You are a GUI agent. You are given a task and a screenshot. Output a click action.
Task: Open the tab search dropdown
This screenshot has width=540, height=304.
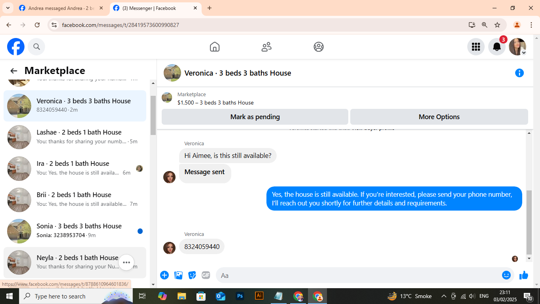(8, 8)
